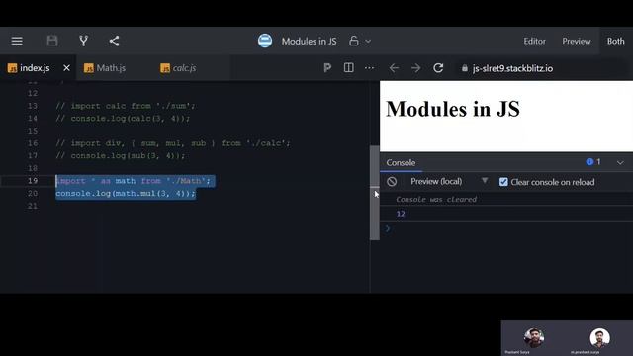Click the console input prompt chevron
The height and width of the screenshot is (356, 633).
click(388, 228)
